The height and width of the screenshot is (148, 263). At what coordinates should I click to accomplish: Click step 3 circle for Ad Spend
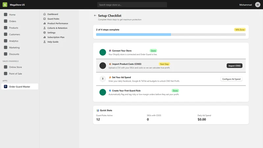click(103, 79)
